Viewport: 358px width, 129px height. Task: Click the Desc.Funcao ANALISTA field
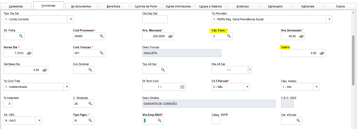182,53
